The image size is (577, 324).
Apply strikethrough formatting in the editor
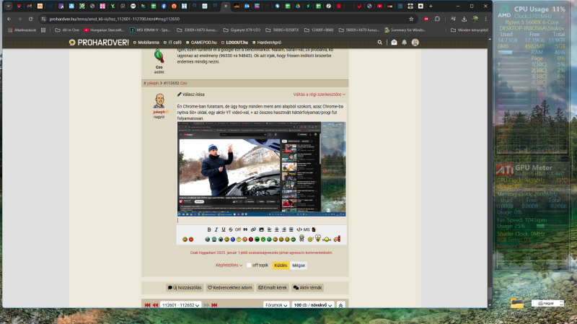[231, 229]
